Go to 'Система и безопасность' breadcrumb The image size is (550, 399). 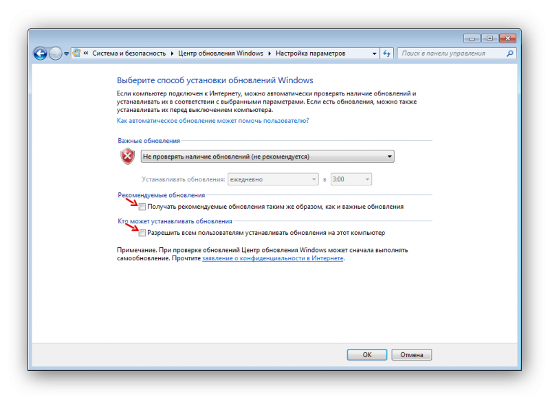[129, 54]
